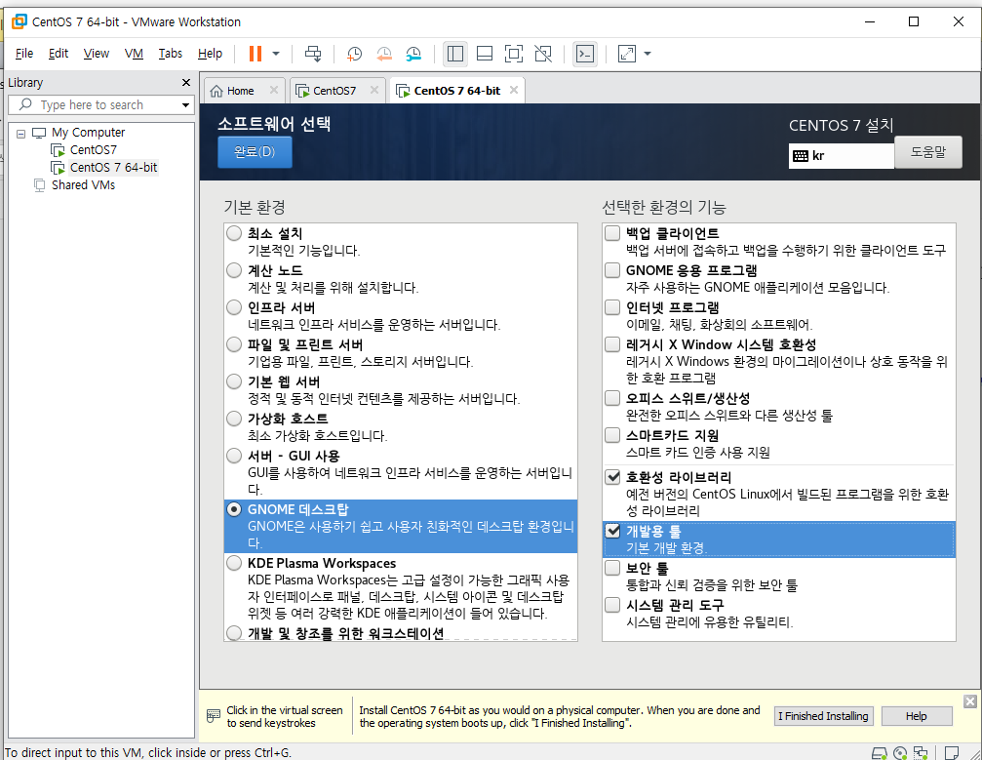
Task: Open the power options dropdown arrow
Action: pos(276,54)
